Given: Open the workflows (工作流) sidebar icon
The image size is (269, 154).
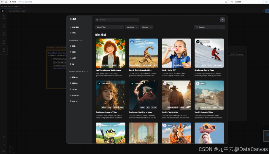Looking at the screenshot, I should pos(4,41).
